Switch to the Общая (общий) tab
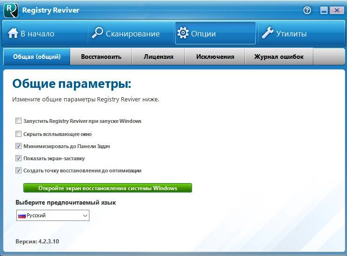Image resolution: width=347 pixels, height=256 pixels. (37, 57)
